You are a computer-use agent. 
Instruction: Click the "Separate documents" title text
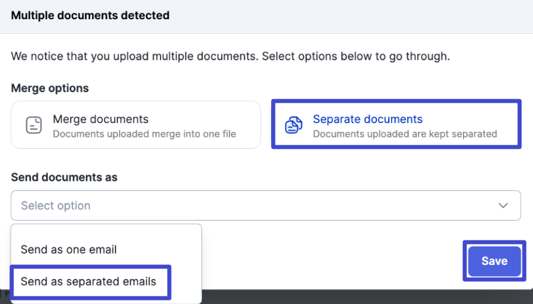pyautogui.click(x=368, y=119)
